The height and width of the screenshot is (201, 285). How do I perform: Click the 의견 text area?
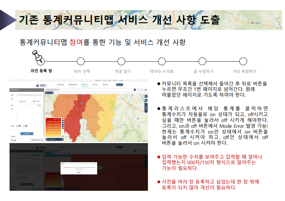pyautogui.click(x=30, y=115)
